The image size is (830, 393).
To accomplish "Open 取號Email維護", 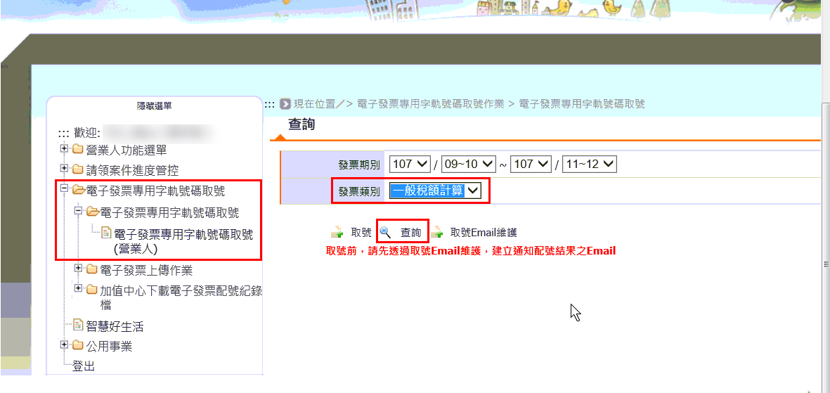I will coord(484,233).
